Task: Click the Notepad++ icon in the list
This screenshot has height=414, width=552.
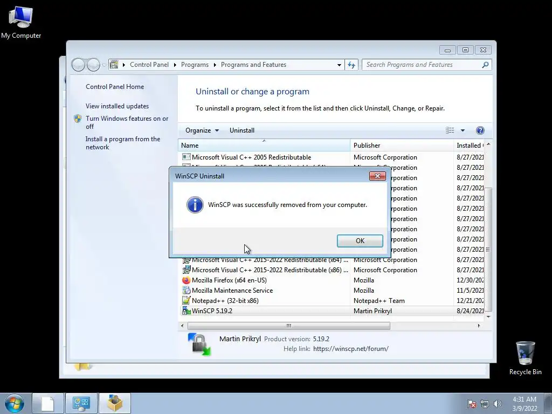Action: pyautogui.click(x=186, y=301)
